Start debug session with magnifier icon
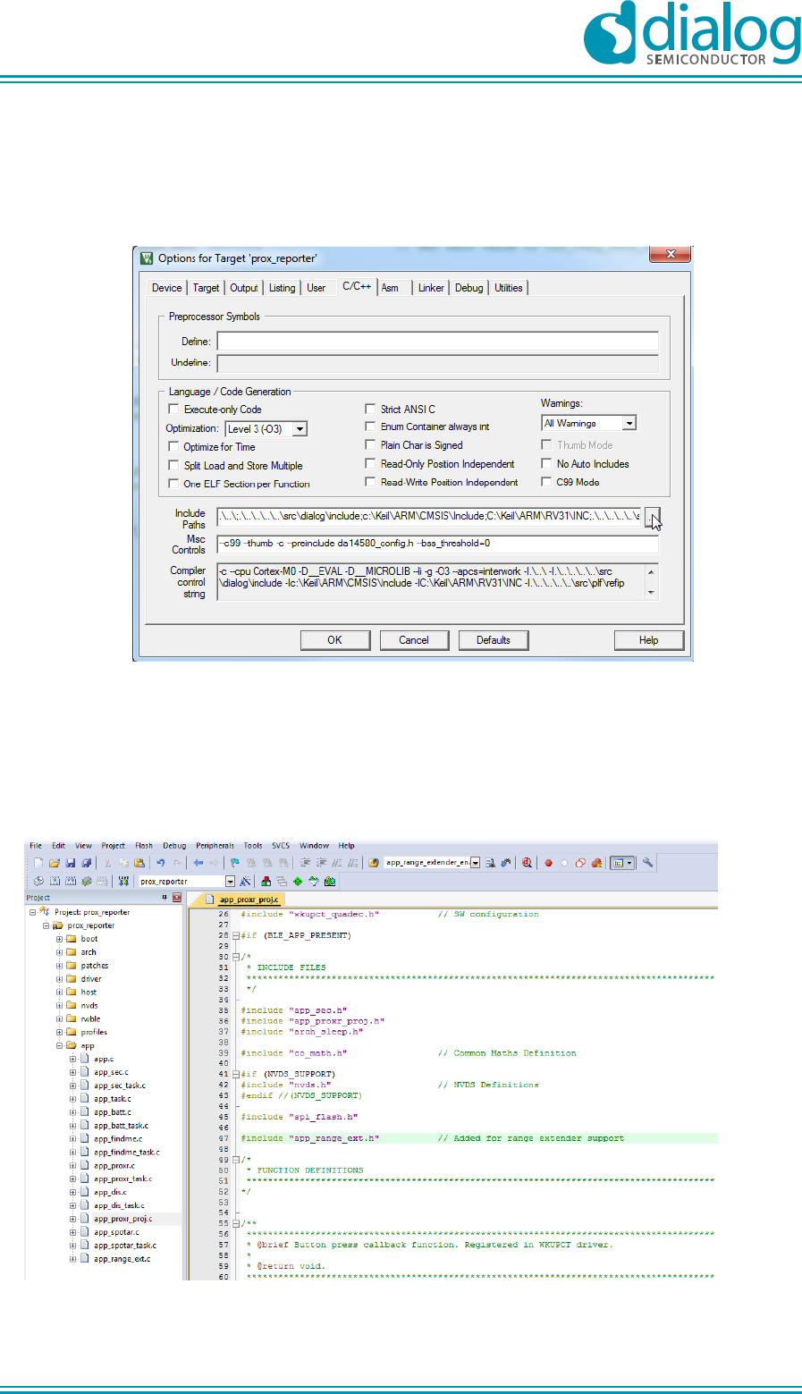This screenshot has width=802, height=1394. (528, 863)
